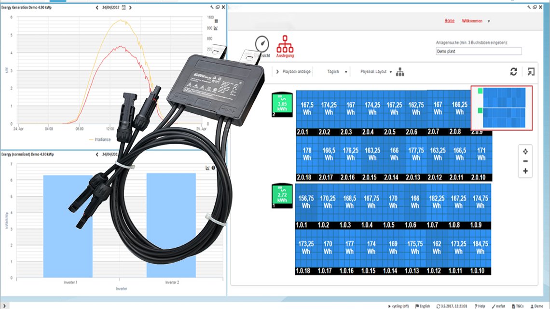This screenshot has height=309, width=550.
Task: Open the Willkommen user dropdown arrow
Action: click(x=489, y=21)
